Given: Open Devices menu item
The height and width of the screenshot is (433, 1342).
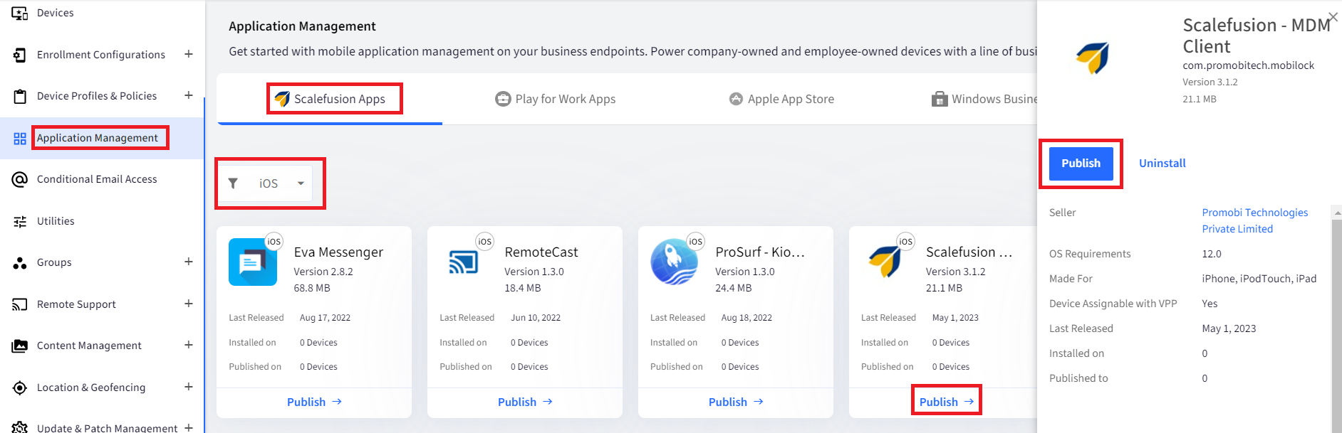Looking at the screenshot, I should [55, 13].
